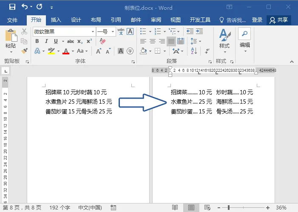The image size is (298, 212).
Task: Undo the last action
Action: click(x=25, y=7)
